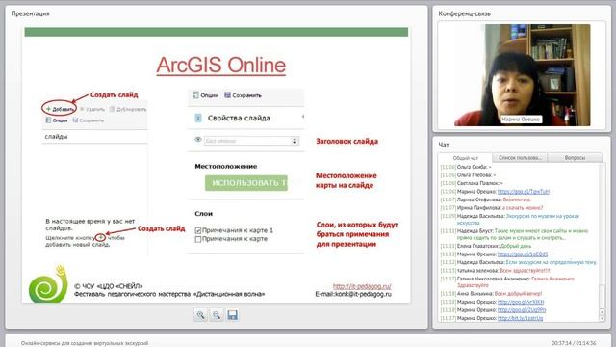Image resolution: width=616 pixels, height=347 pixels.
Task: Click the 00:37:14 / 01:14:36 time display
Action: point(574,343)
